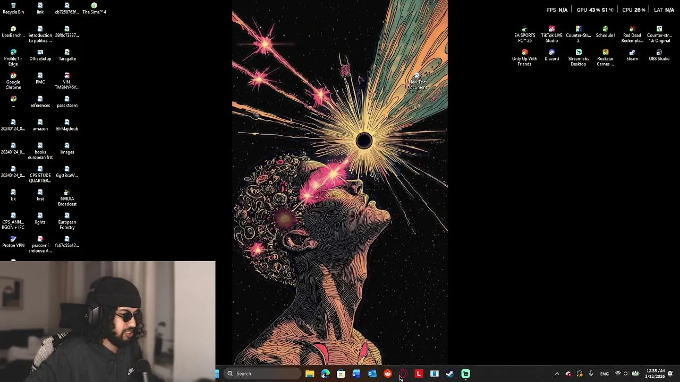Open the Recycle Bin desktop icon
Screen dimensions: 680x382
13,8
